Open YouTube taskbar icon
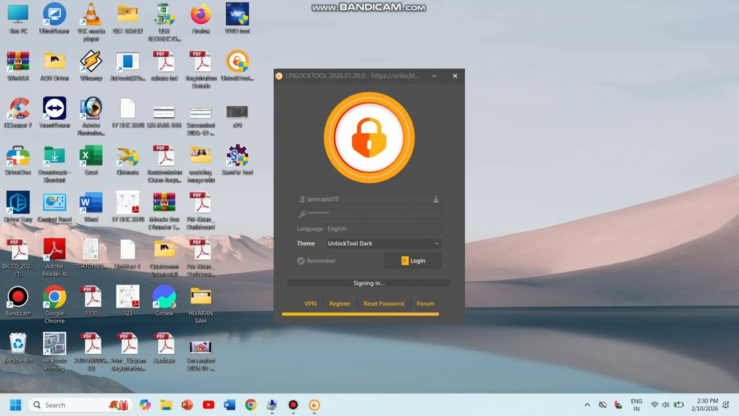This screenshot has width=739, height=416. tap(208, 405)
